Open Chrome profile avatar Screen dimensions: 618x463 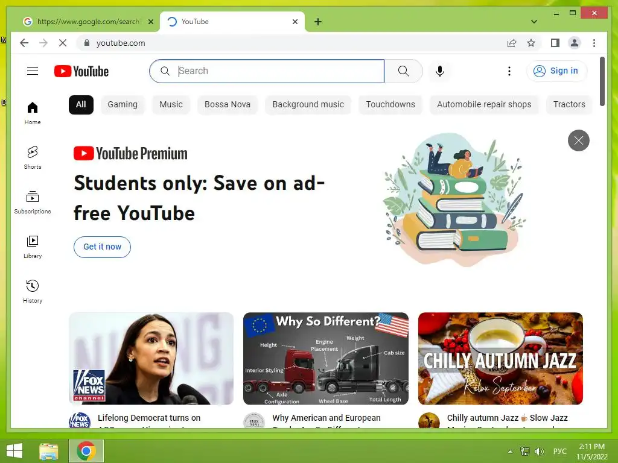(575, 43)
